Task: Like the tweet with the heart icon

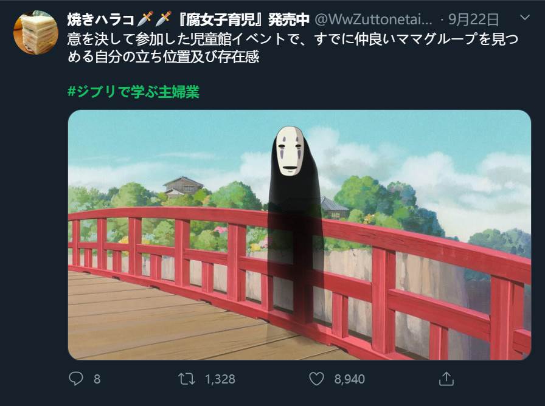Action: [x=316, y=379]
